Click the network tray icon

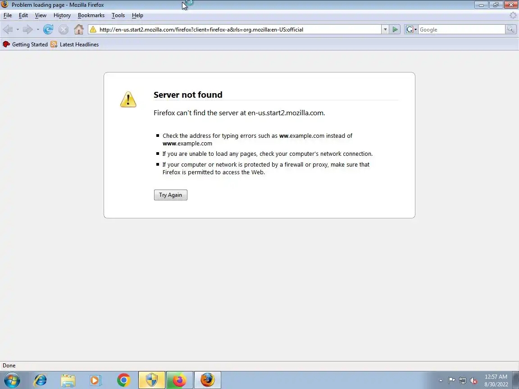pyautogui.click(x=463, y=380)
